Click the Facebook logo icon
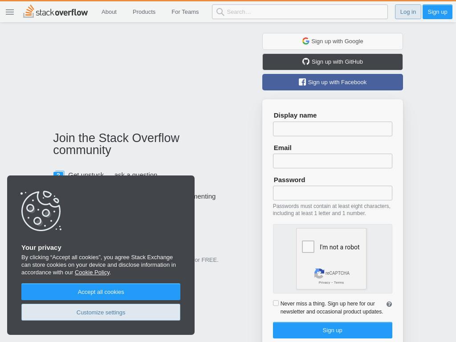The width and height of the screenshot is (456, 342). click(302, 82)
